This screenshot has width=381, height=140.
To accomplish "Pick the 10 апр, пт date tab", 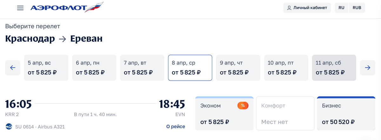I will coord(286,68).
